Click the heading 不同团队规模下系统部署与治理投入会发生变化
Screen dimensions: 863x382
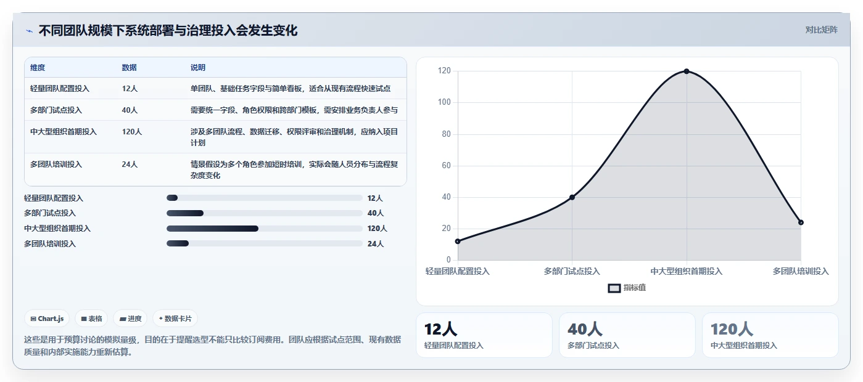(x=168, y=31)
